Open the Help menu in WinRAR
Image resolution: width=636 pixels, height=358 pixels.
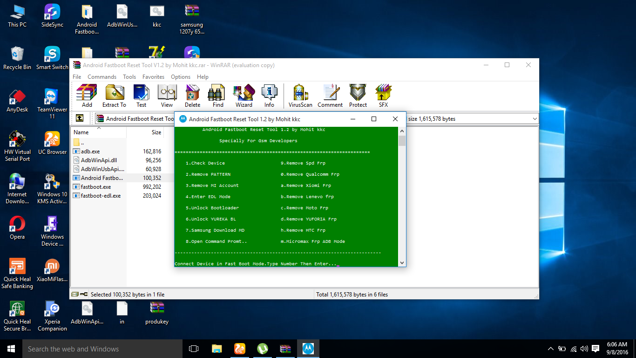coord(203,77)
